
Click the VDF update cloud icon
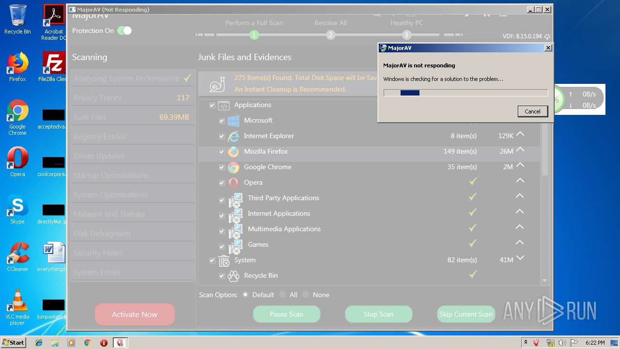coord(547,36)
